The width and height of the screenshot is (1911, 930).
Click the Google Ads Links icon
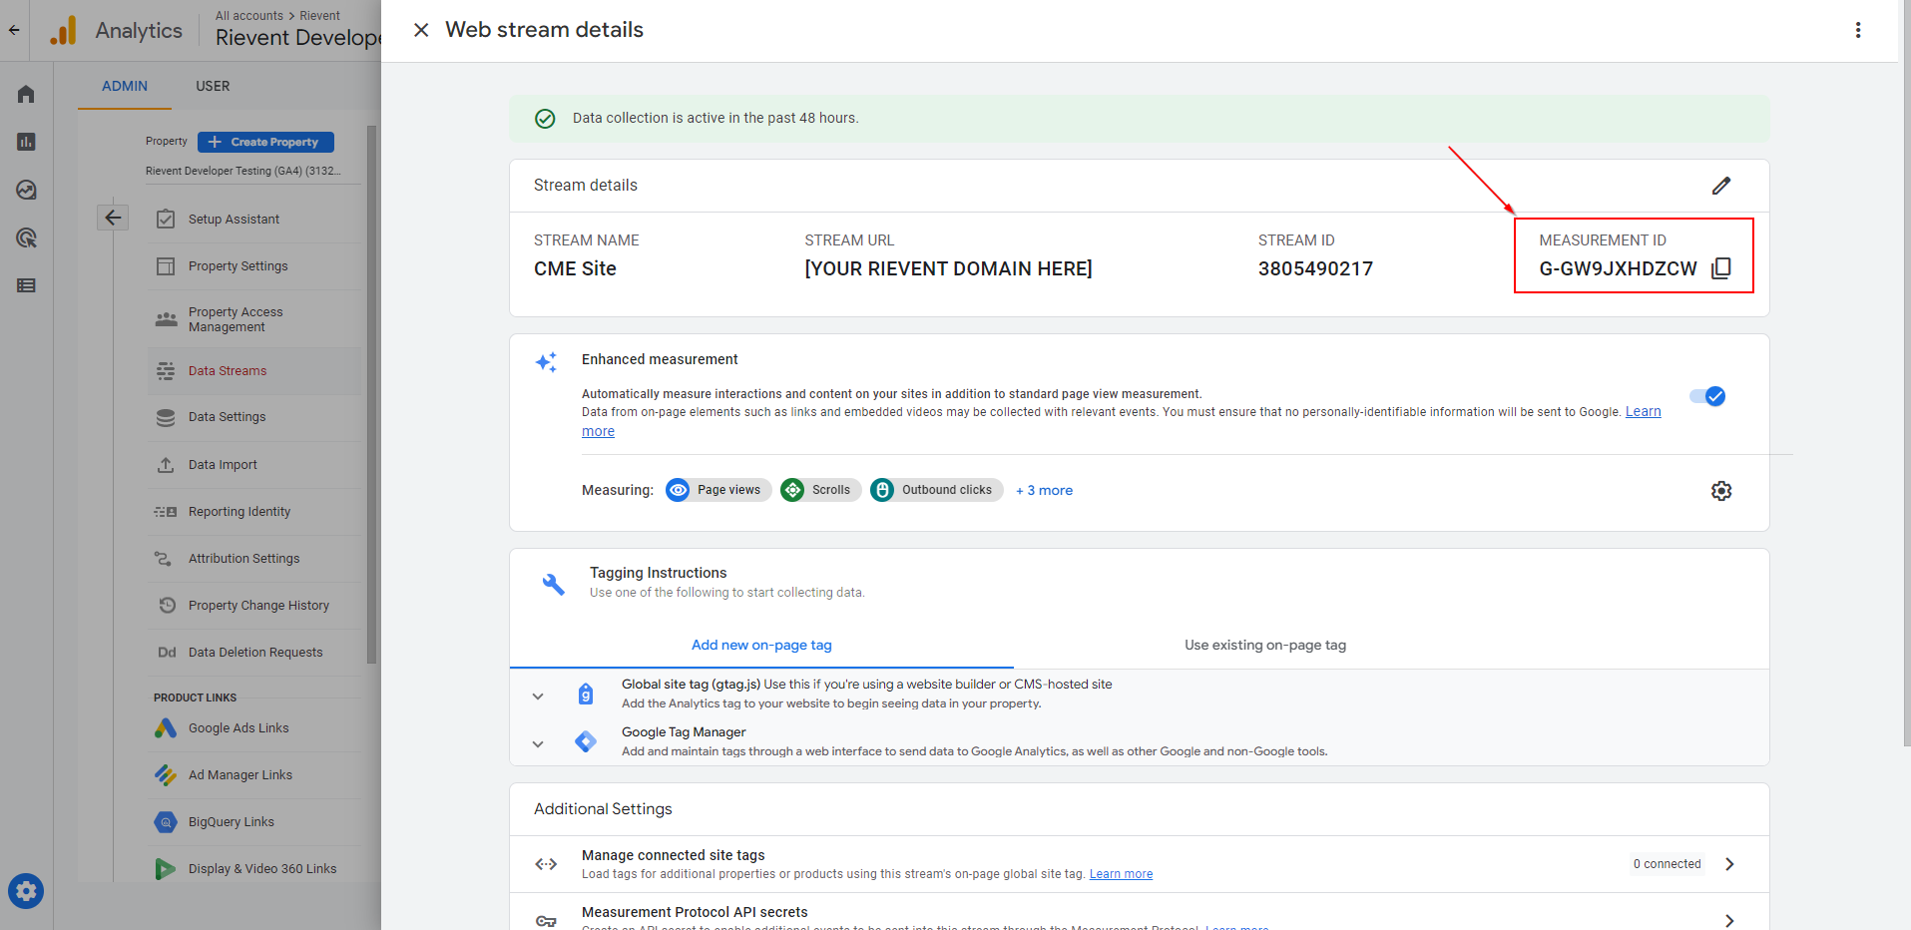pyautogui.click(x=166, y=728)
